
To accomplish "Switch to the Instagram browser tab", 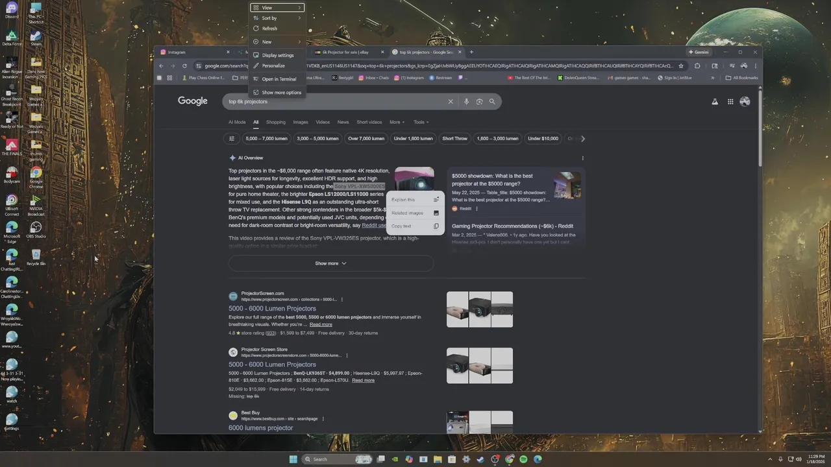I will coord(194,52).
